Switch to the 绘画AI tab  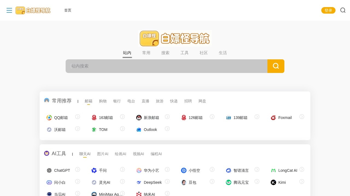tap(121, 154)
